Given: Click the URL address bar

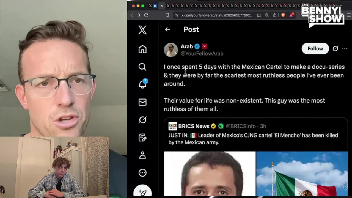Looking at the screenshot, I should point(217,15).
